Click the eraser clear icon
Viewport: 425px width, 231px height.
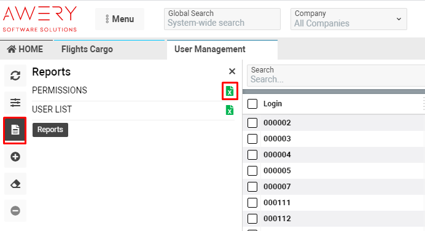(x=15, y=184)
